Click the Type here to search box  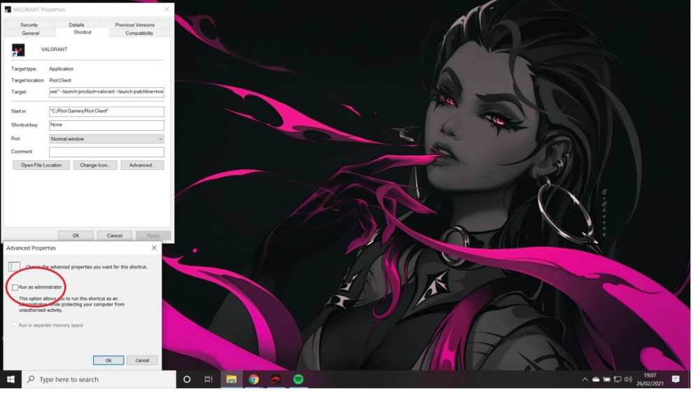tap(98, 379)
